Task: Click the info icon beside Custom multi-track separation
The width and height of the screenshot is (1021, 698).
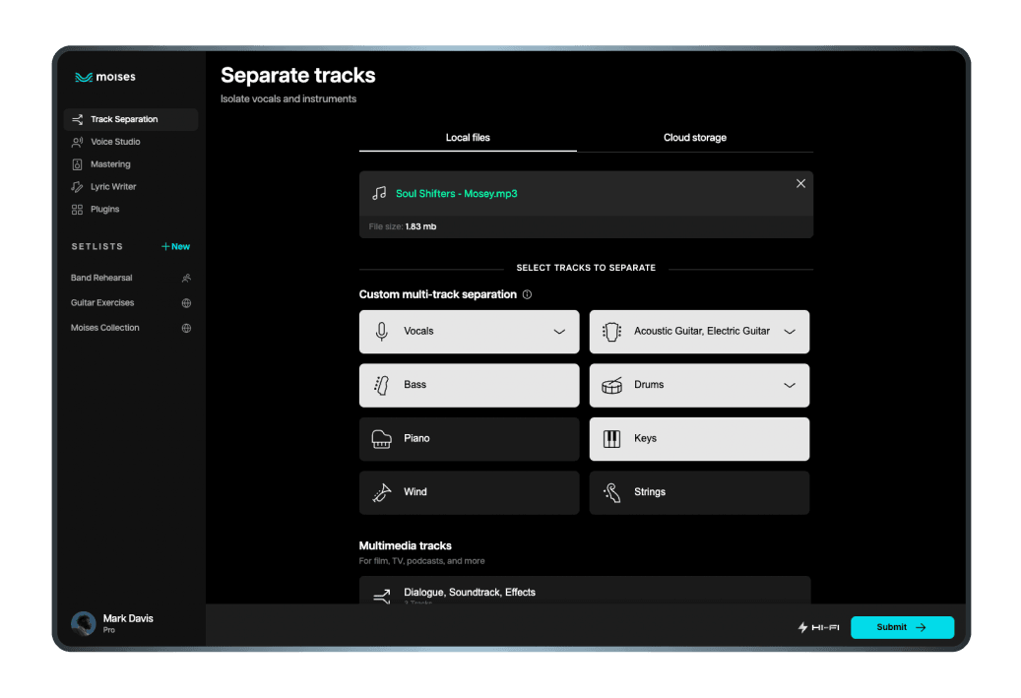Action: [527, 294]
